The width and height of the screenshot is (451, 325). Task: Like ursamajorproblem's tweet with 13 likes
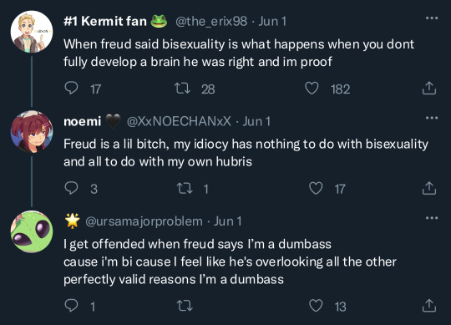pyautogui.click(x=316, y=306)
